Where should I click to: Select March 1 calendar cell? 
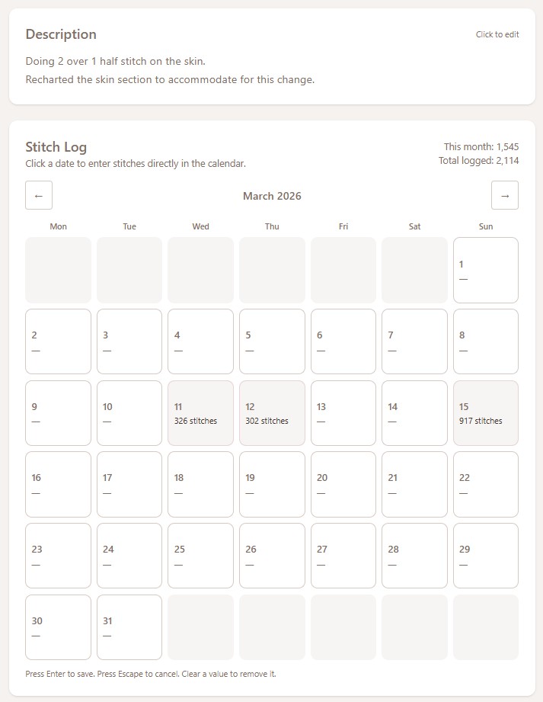pos(486,270)
